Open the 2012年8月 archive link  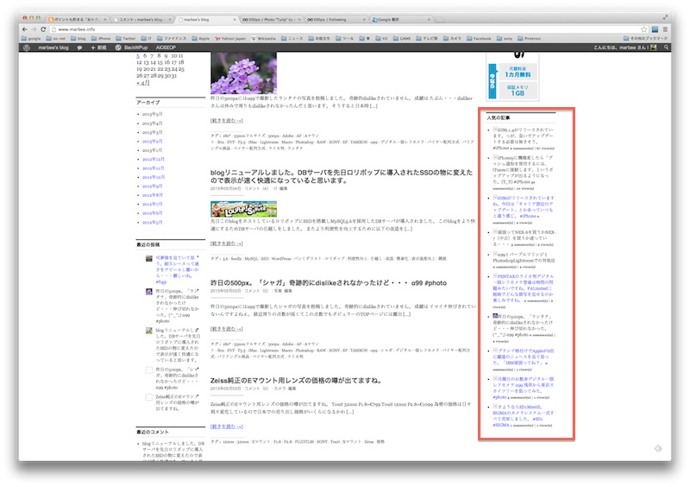(x=153, y=195)
